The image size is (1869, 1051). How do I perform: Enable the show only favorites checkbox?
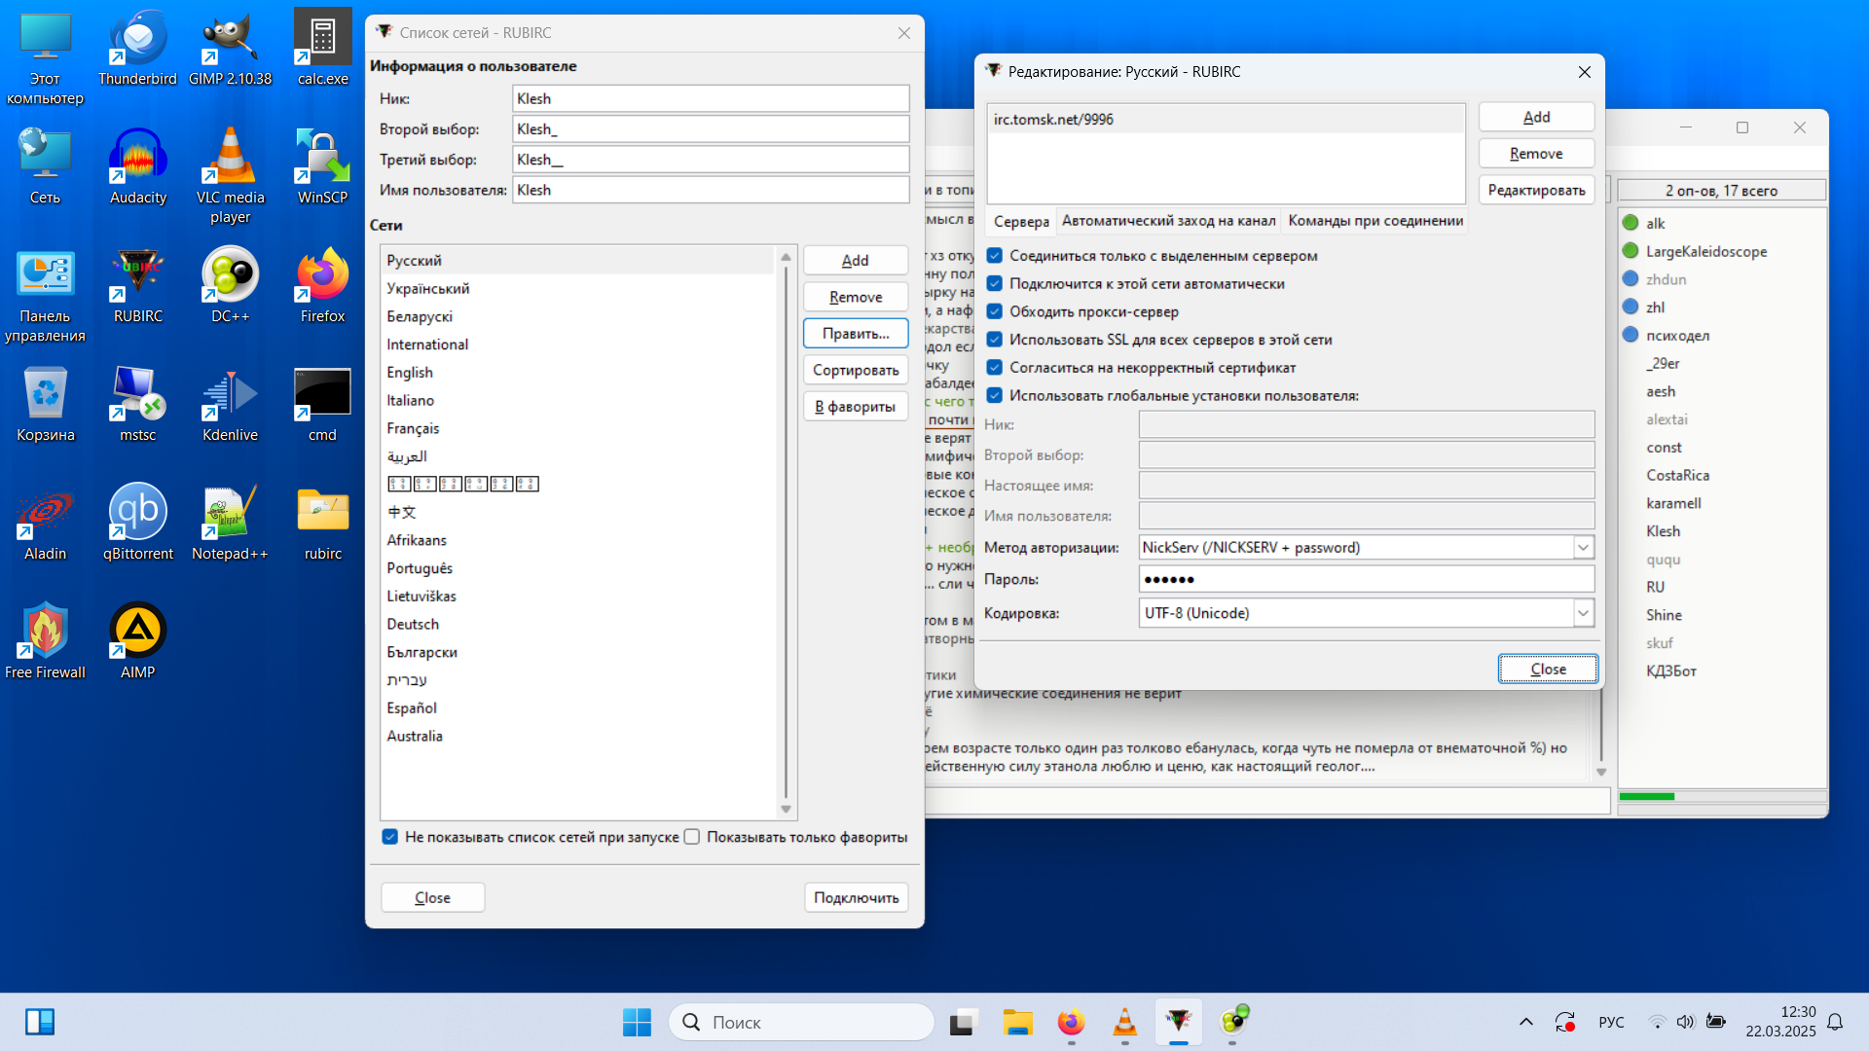(692, 837)
